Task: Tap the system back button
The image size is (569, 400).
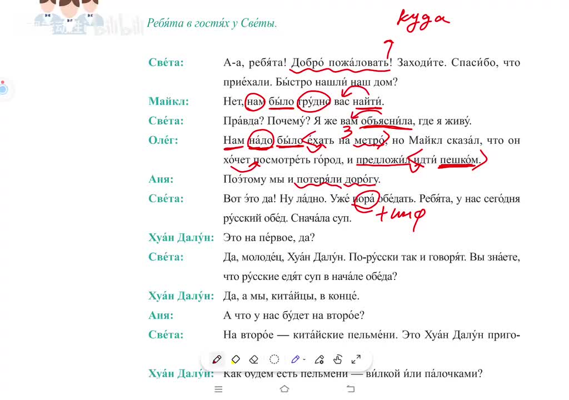Action: point(351,389)
